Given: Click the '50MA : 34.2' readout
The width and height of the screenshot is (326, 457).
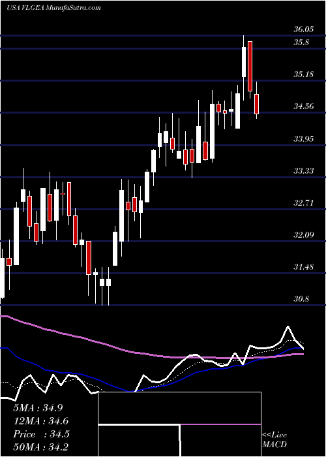Looking at the screenshot, I should pos(41,447).
